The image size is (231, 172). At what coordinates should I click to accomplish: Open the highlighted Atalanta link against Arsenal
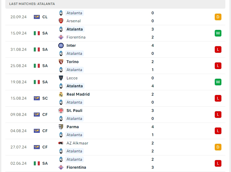[x=74, y=13]
